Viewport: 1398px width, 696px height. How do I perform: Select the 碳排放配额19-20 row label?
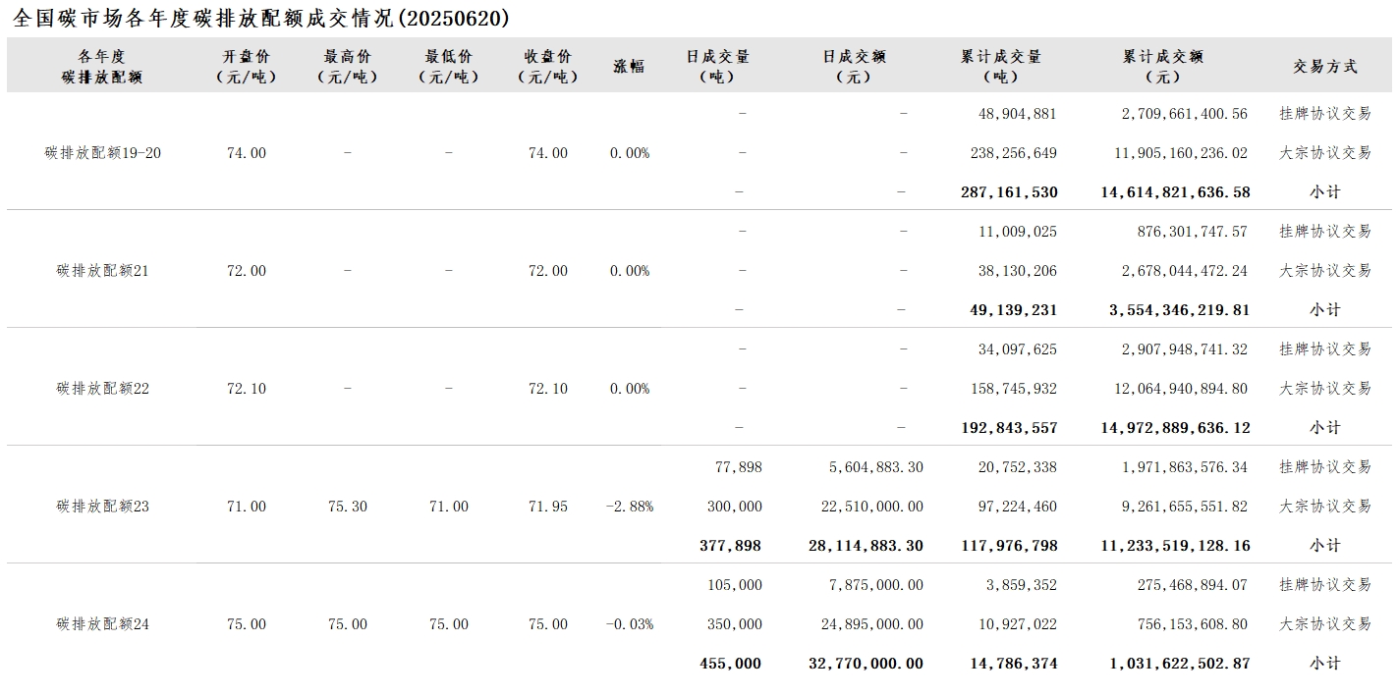(102, 153)
